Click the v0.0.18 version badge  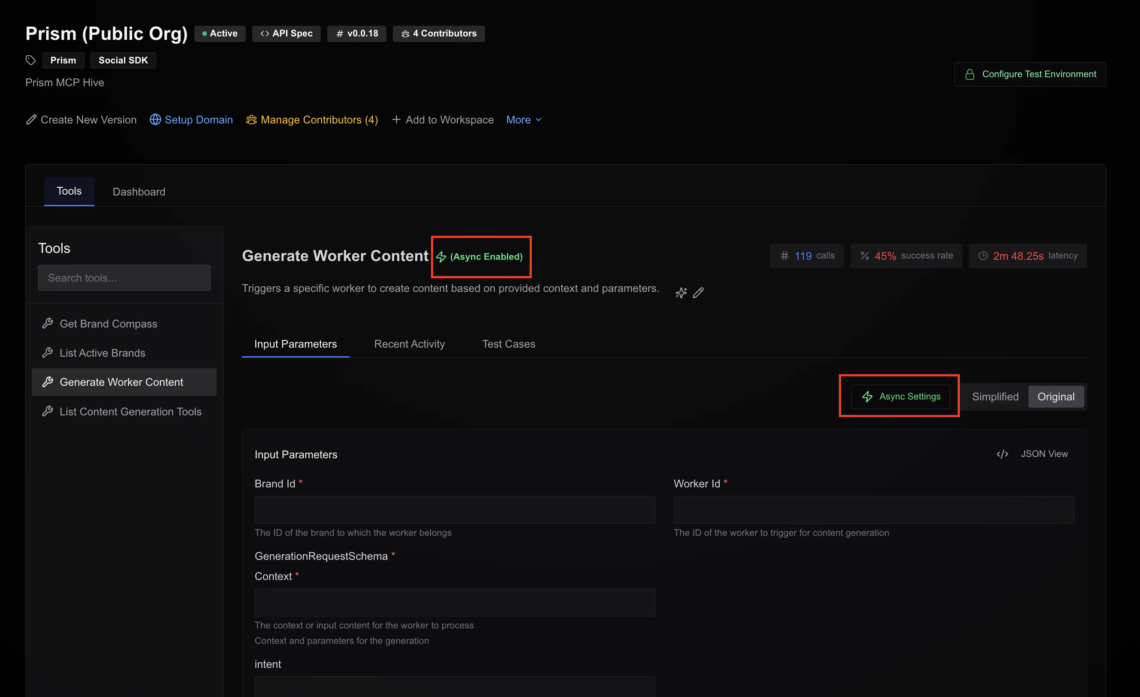[357, 34]
